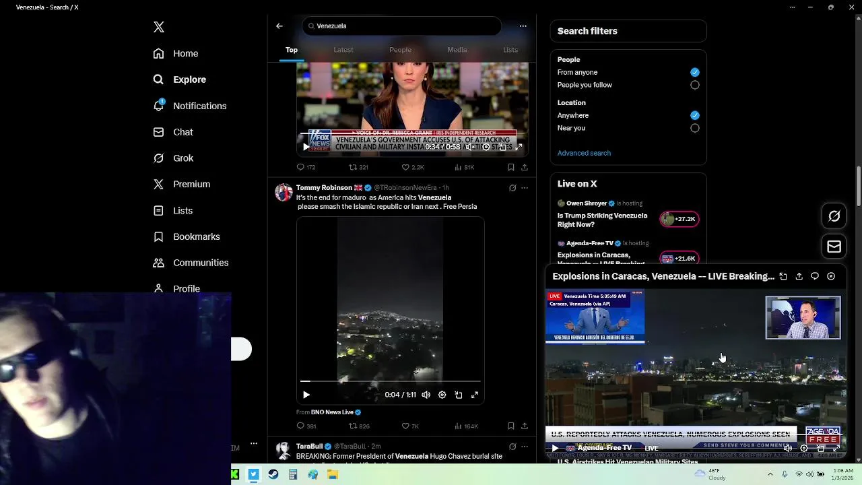The width and height of the screenshot is (862, 485).
Task: Open Fox News video settings gear
Action: coord(486,146)
